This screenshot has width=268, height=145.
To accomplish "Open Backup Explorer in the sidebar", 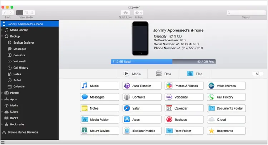I will tap(30, 42).
